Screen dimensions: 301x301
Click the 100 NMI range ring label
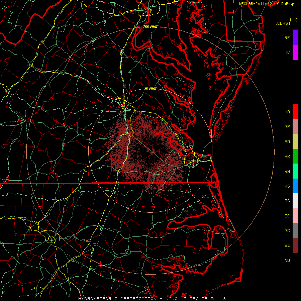click(x=150, y=26)
